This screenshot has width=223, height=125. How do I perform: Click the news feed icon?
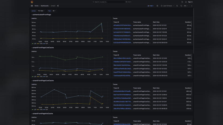click(x=186, y=2)
